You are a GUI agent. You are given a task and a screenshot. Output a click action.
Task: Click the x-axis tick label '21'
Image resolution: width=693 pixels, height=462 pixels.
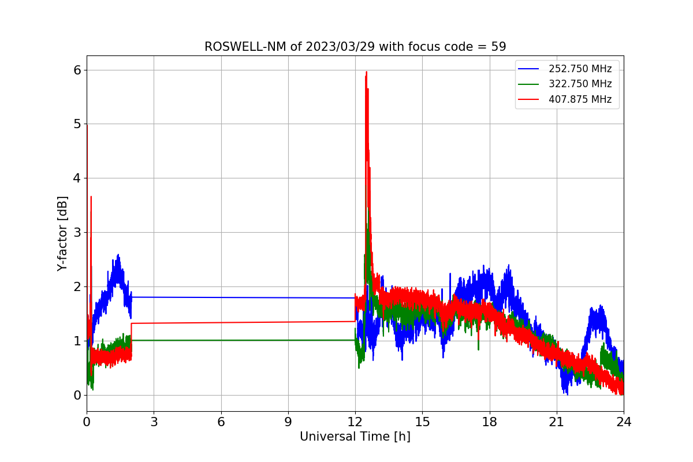pyautogui.click(x=557, y=422)
